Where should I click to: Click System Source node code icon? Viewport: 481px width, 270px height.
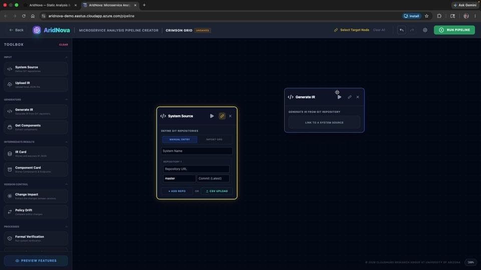[x=163, y=116]
